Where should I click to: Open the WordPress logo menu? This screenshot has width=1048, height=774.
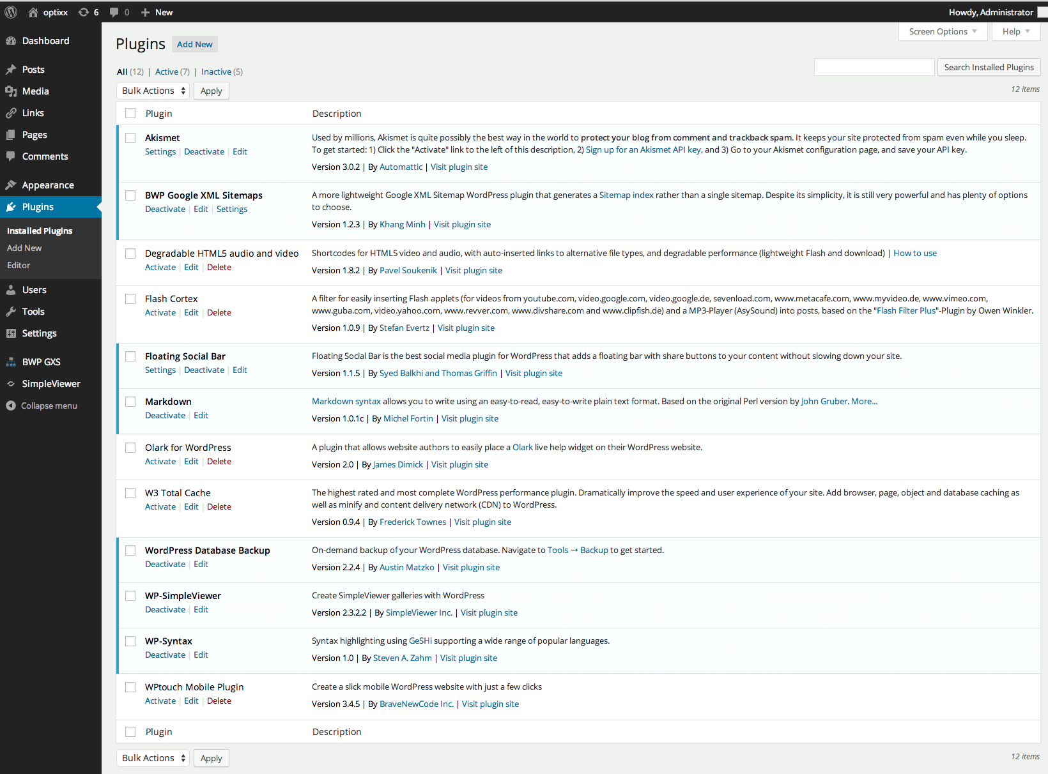[11, 12]
